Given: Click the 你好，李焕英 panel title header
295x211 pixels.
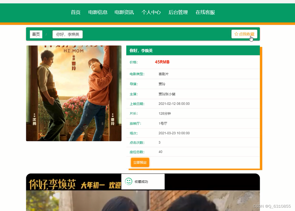Looking at the screenshot, I should tap(193, 50).
